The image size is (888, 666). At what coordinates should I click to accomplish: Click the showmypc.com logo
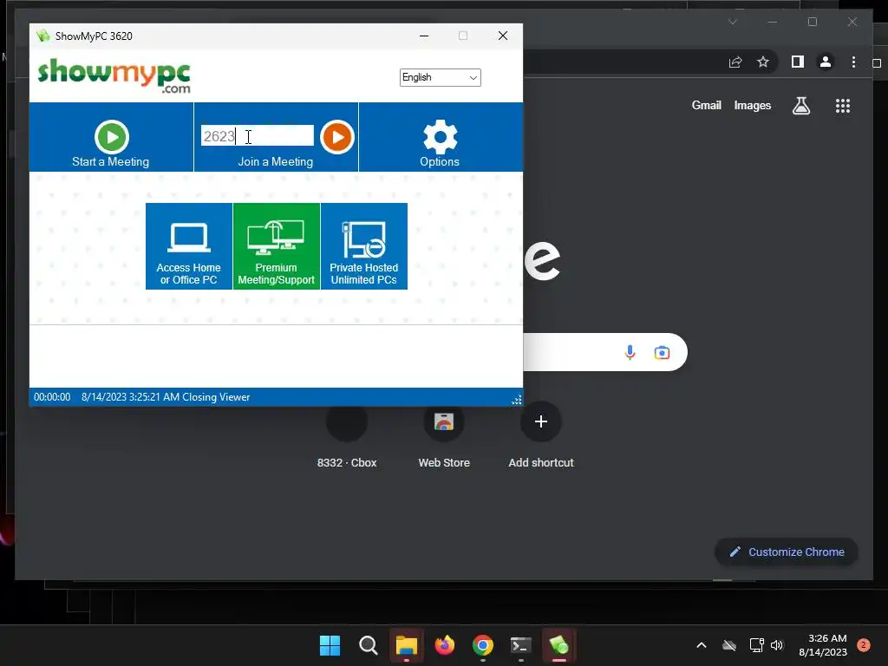(x=114, y=76)
